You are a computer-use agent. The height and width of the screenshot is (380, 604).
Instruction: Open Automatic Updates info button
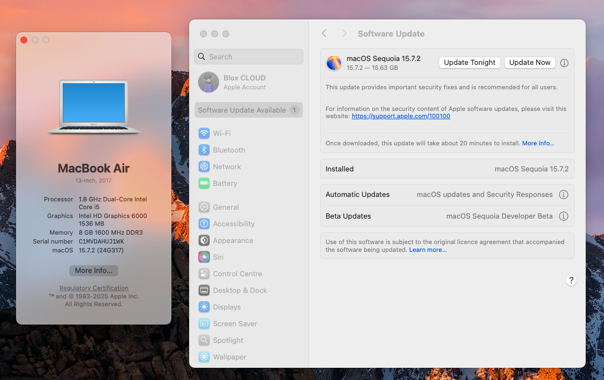563,195
